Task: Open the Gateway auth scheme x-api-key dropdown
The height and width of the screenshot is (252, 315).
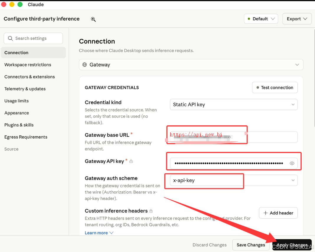Action: [x=234, y=180]
